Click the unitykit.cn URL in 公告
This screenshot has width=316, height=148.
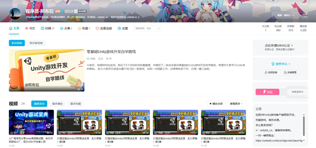pyautogui.click(x=279, y=141)
